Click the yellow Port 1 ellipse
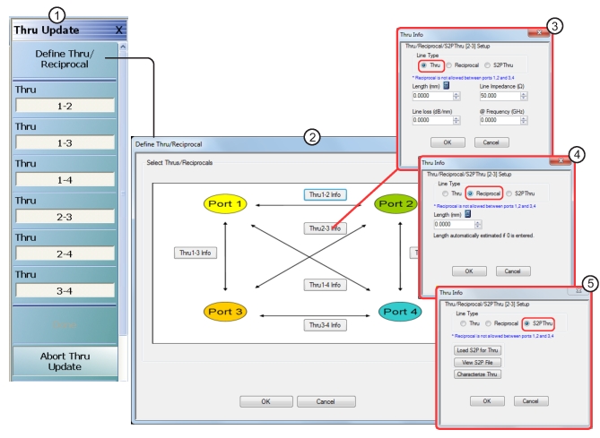 click(225, 203)
